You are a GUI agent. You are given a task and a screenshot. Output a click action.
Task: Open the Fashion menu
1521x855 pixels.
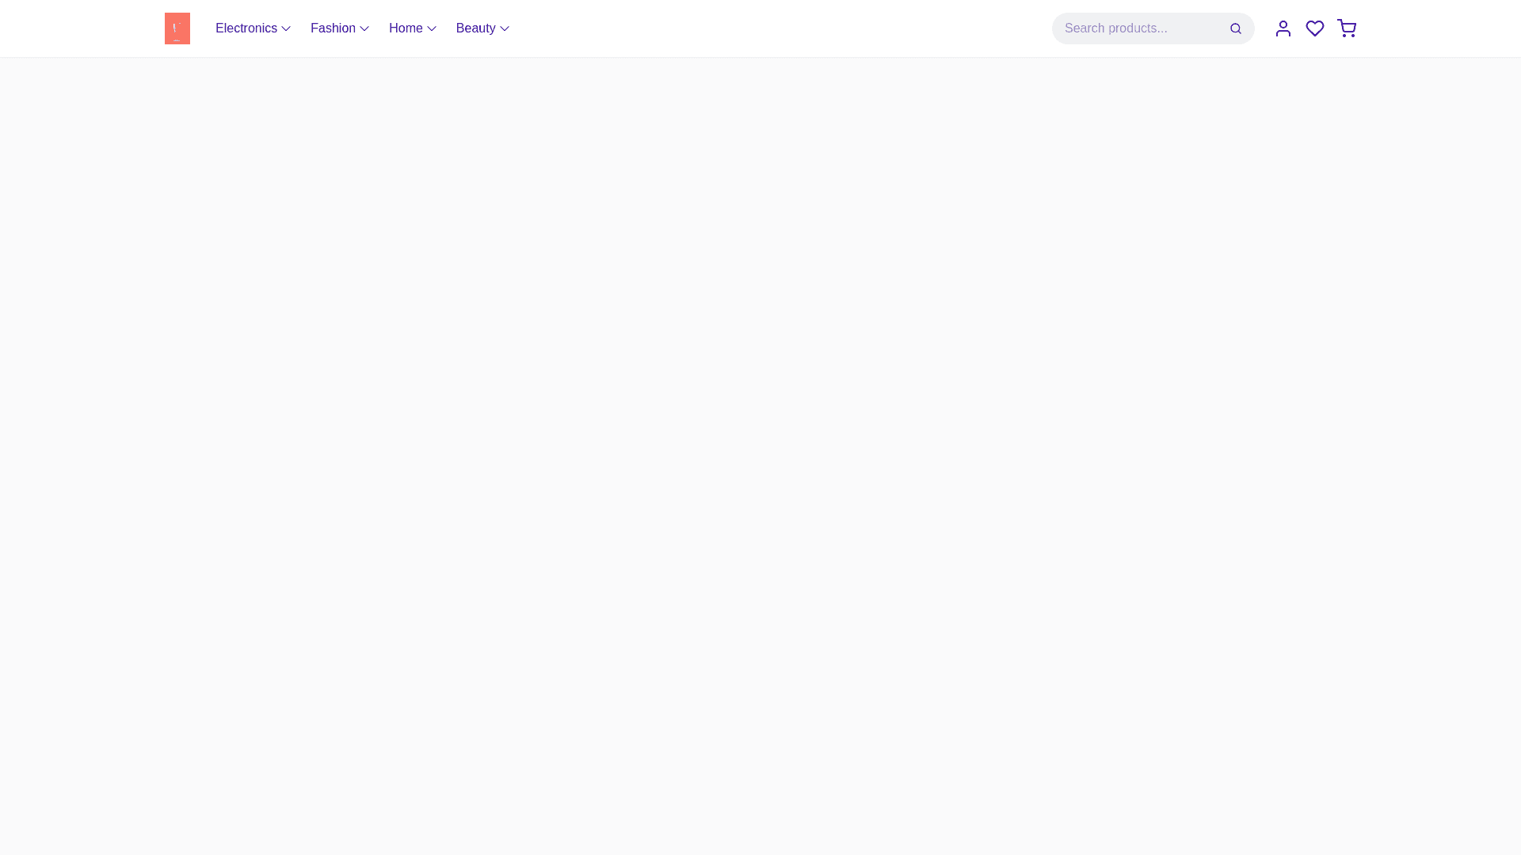coord(333,28)
